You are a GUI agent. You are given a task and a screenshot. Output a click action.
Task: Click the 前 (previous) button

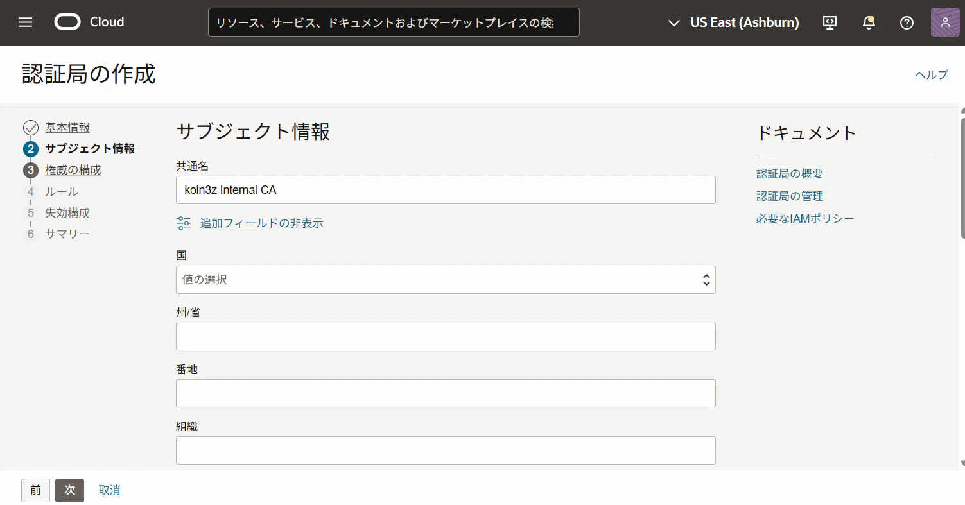coord(35,490)
